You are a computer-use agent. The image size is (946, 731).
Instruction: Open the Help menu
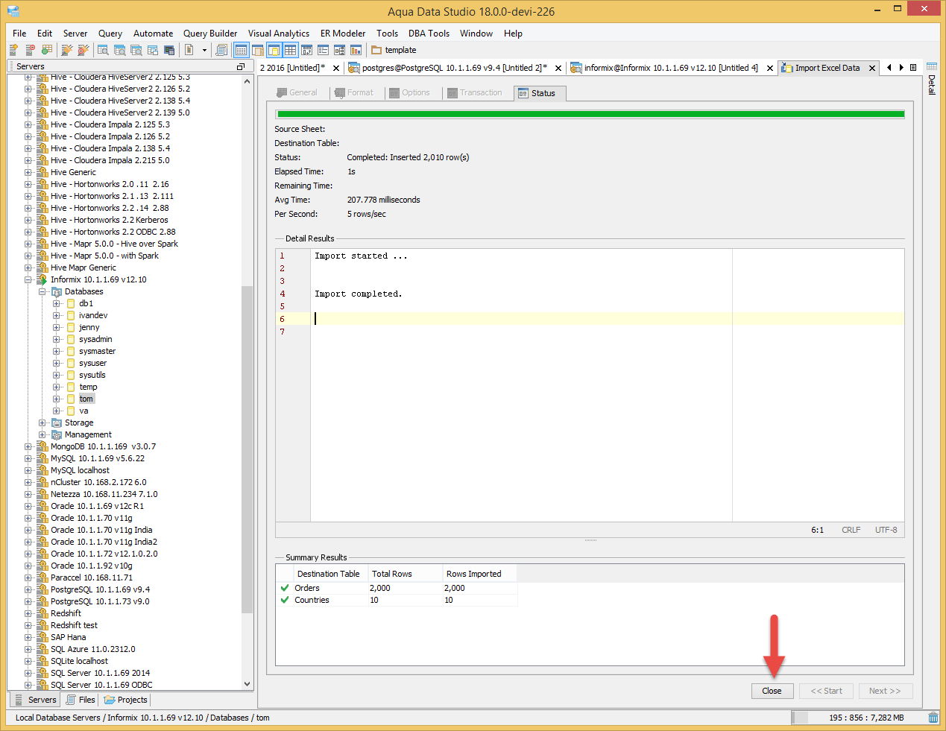[x=513, y=34]
